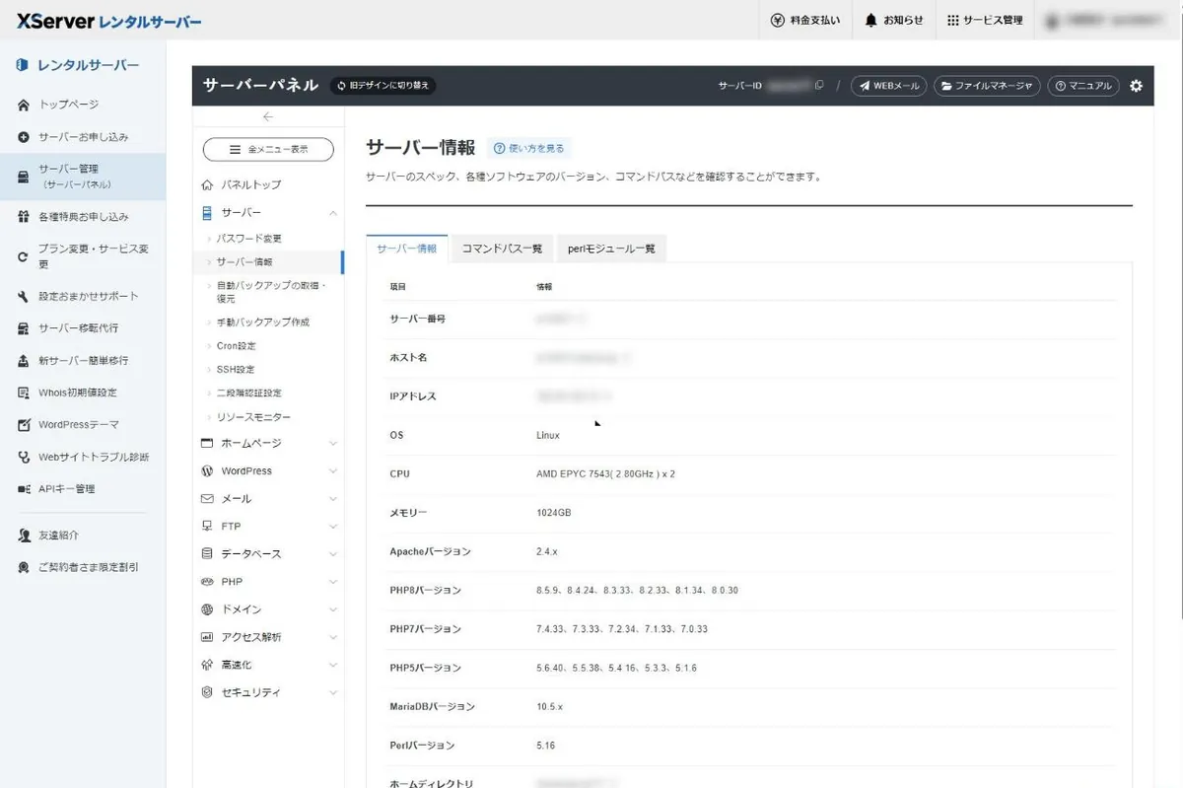The width and height of the screenshot is (1183, 788).
Task: Open お知らせ notifications bell
Action: coord(894,20)
